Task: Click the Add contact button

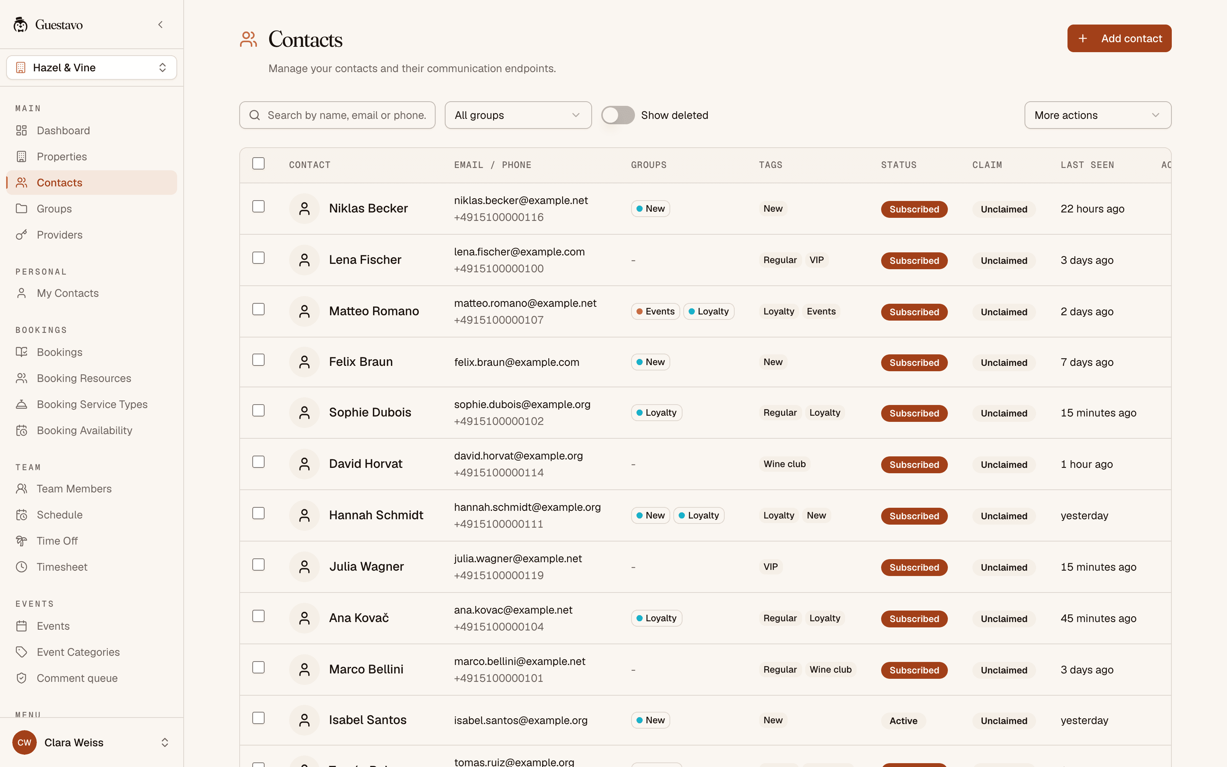Action: (x=1119, y=39)
